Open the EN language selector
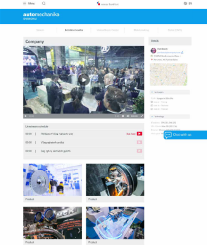 190,3
